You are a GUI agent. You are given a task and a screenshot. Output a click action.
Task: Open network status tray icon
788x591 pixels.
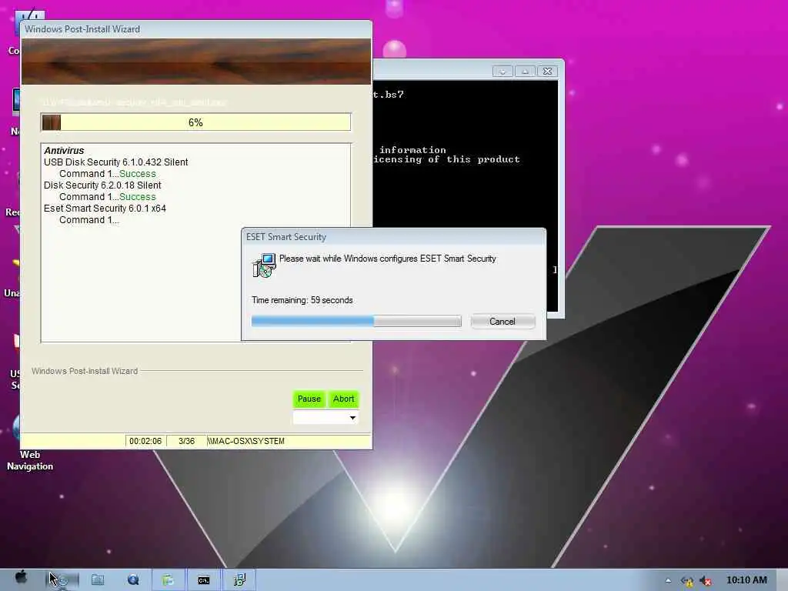(687, 581)
